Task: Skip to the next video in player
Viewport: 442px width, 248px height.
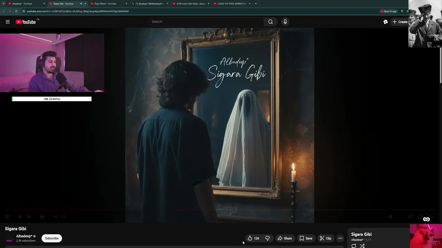Action: pyautogui.click(x=29, y=217)
